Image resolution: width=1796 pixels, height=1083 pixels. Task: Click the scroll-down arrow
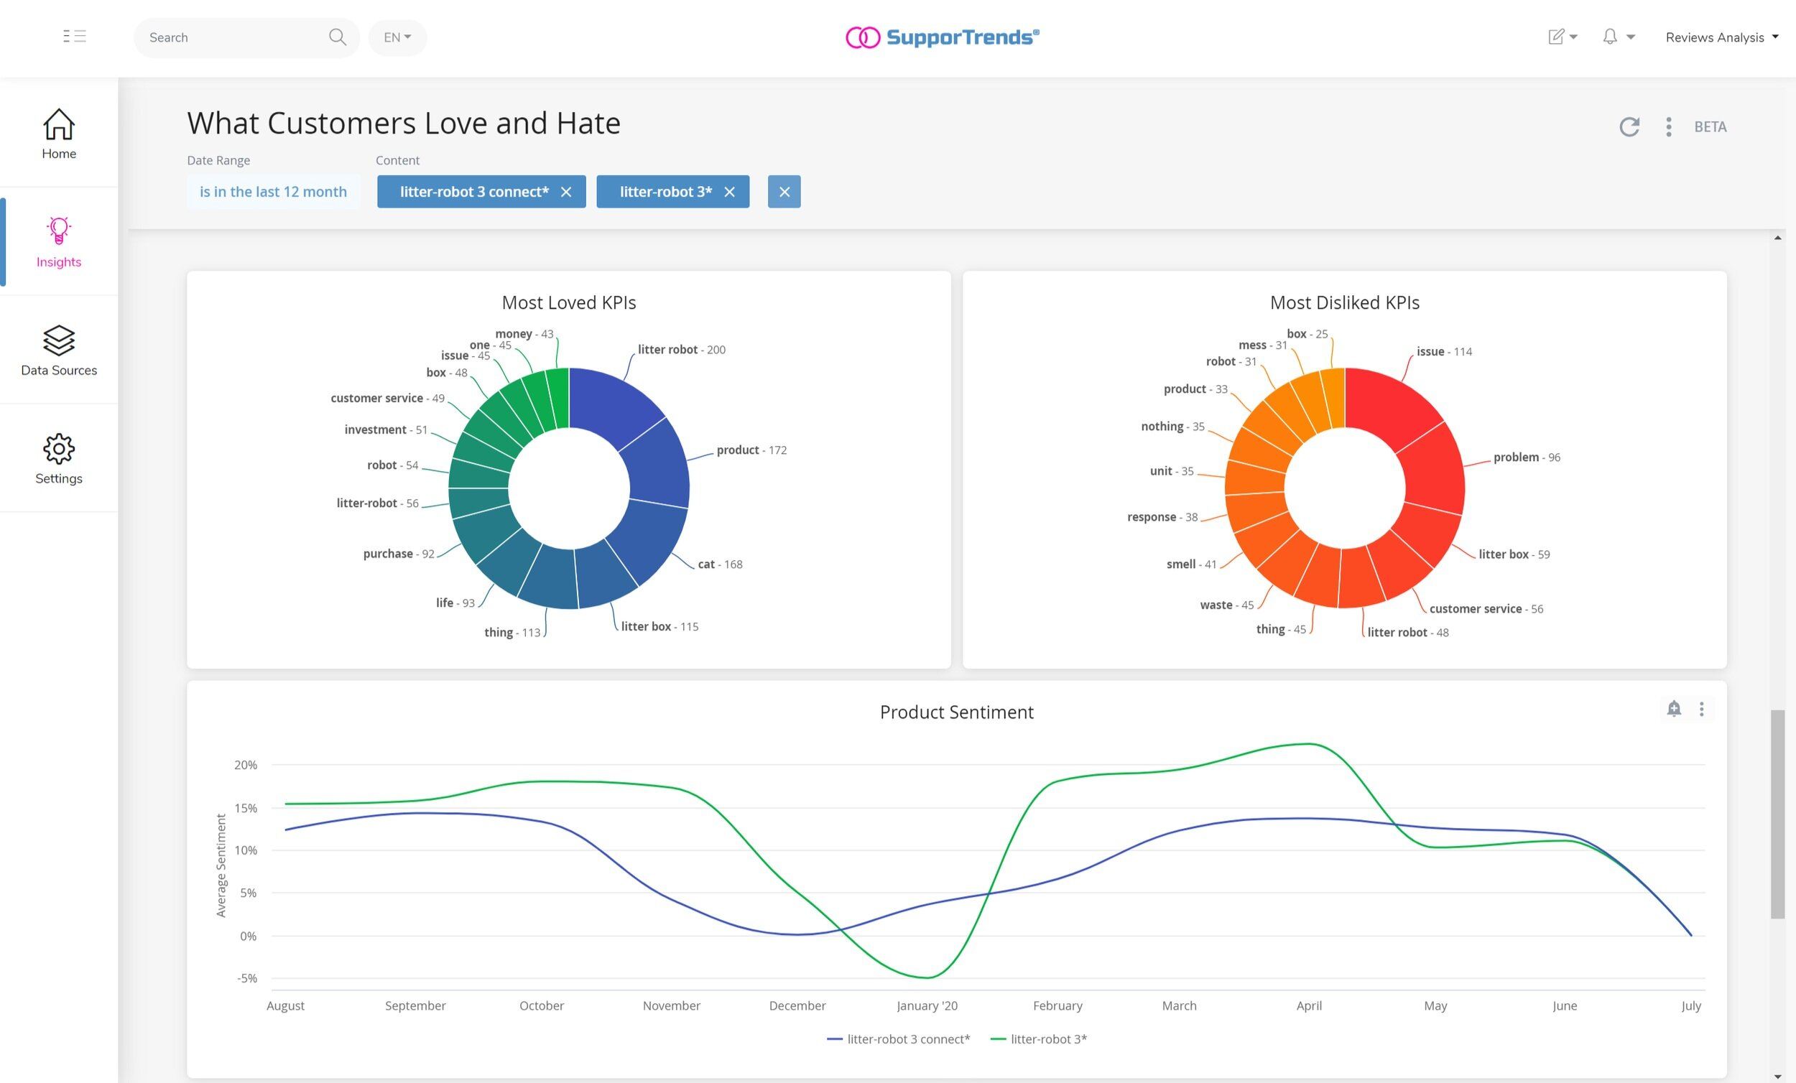click(x=1778, y=1077)
